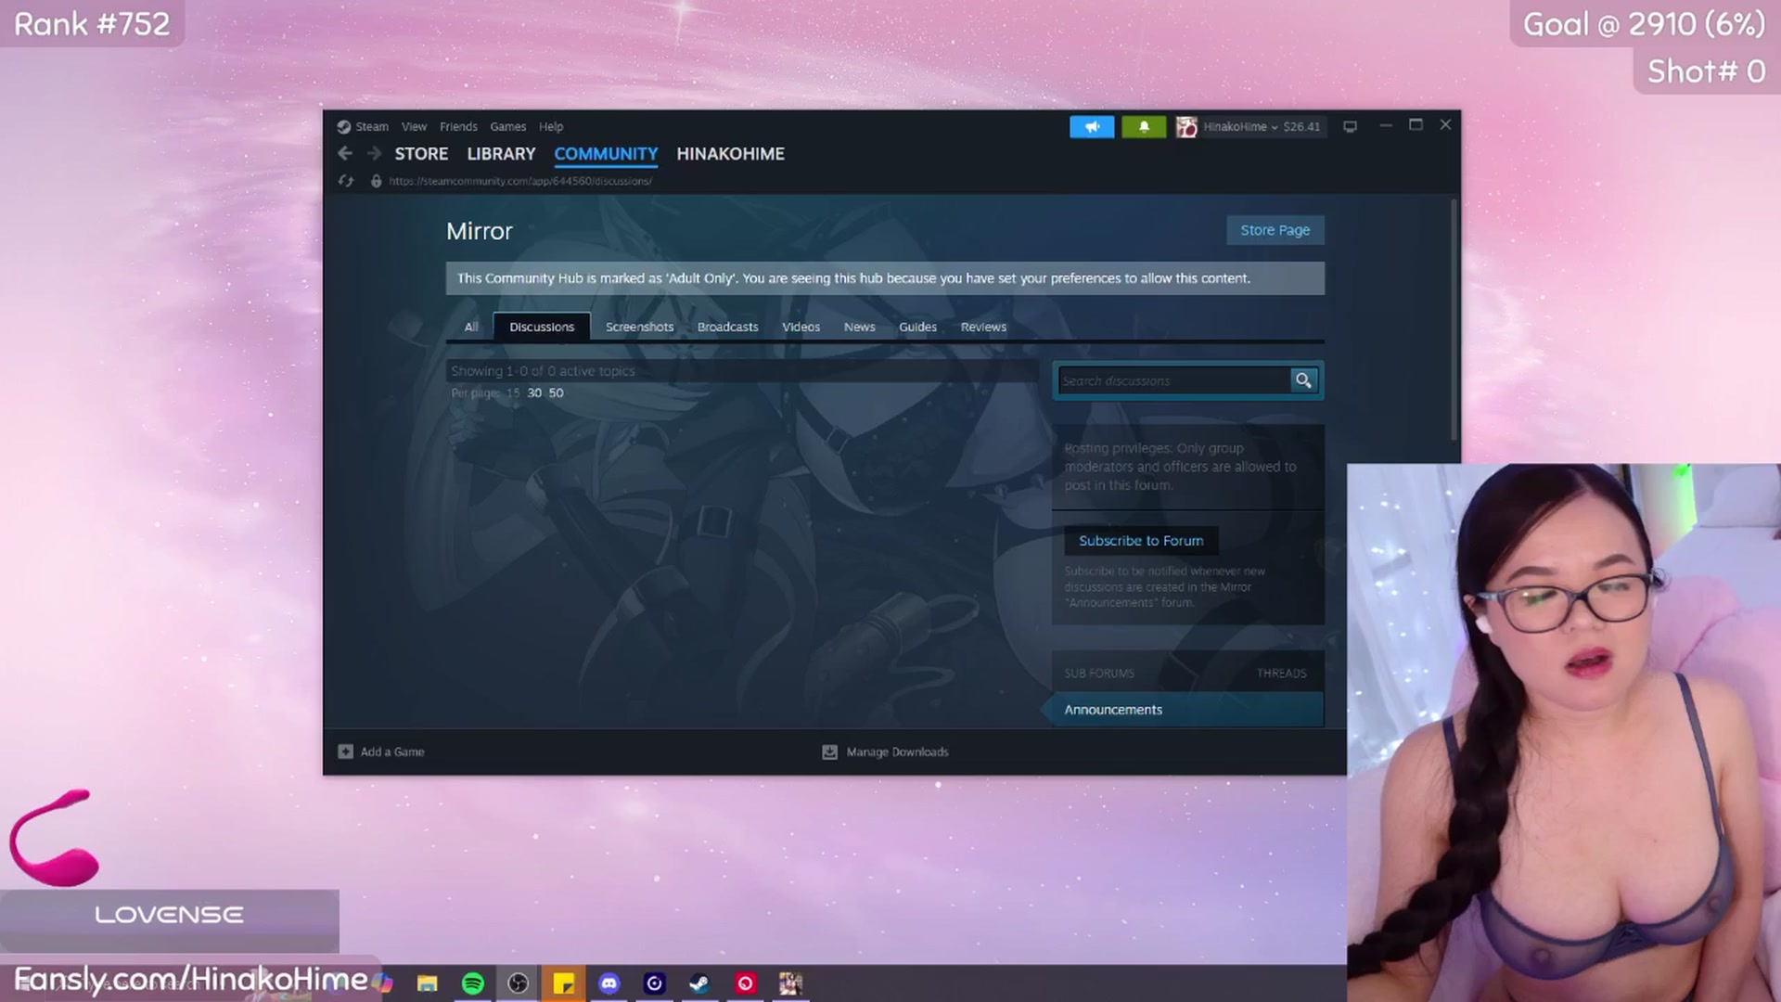The width and height of the screenshot is (1781, 1002).
Task: Show 50 topics per page
Action: 556,393
